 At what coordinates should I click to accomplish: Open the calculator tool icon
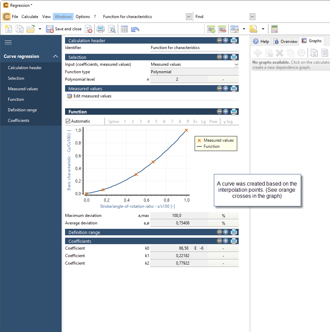pyautogui.click(x=274, y=29)
